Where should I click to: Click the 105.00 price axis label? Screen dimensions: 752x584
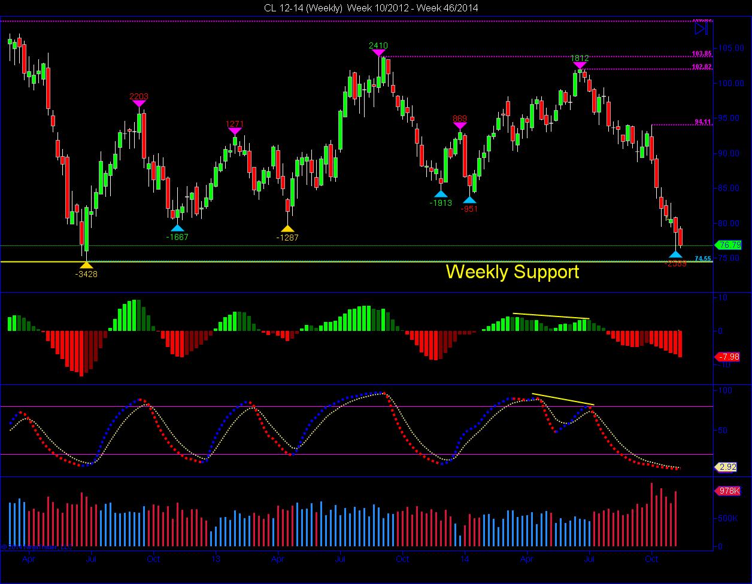(x=730, y=48)
